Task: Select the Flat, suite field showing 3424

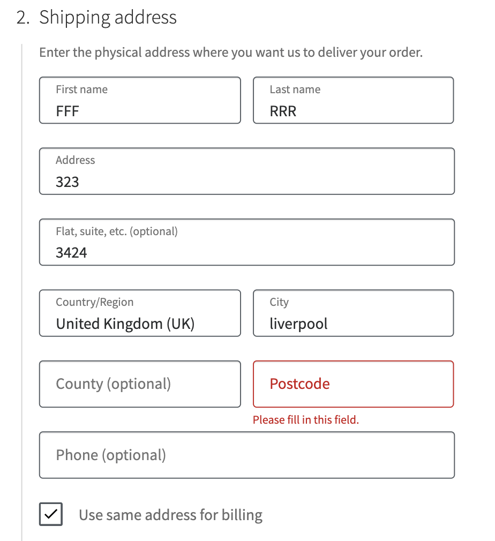Action: click(x=246, y=242)
